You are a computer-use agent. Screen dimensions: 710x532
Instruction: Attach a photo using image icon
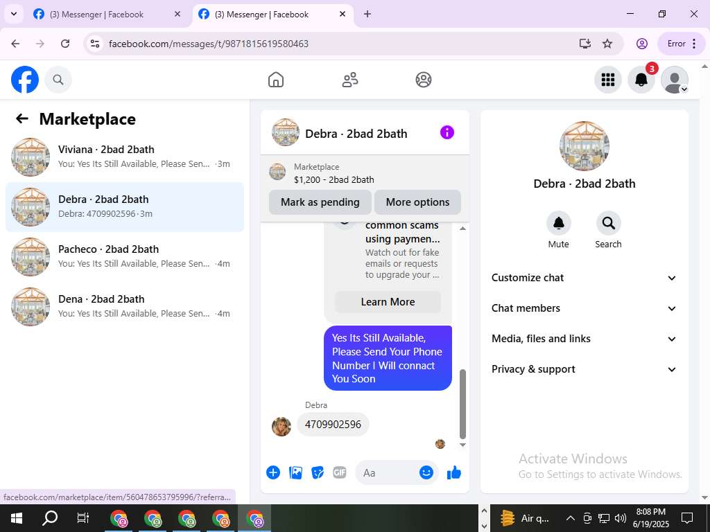click(295, 472)
